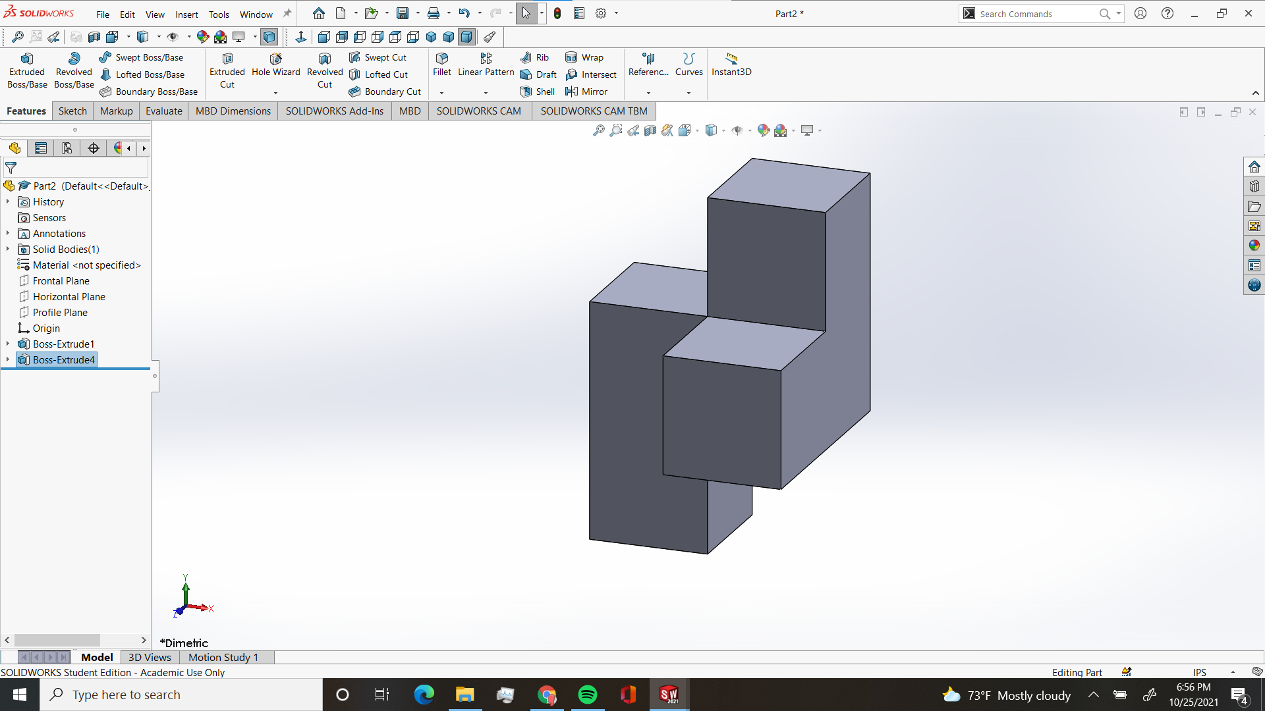Open the Section View tool
Viewport: 1265px width, 711px height.
650,130
